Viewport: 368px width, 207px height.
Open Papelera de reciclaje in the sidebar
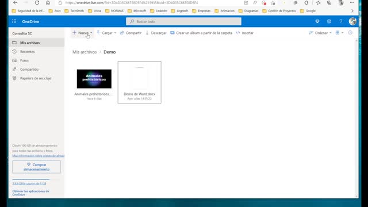coord(37,78)
